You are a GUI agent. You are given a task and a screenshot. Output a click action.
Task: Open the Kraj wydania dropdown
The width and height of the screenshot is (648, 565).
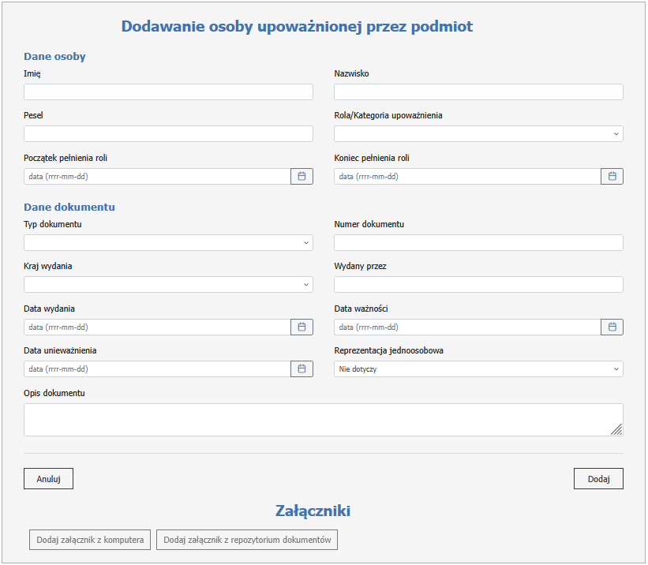pyautogui.click(x=168, y=285)
